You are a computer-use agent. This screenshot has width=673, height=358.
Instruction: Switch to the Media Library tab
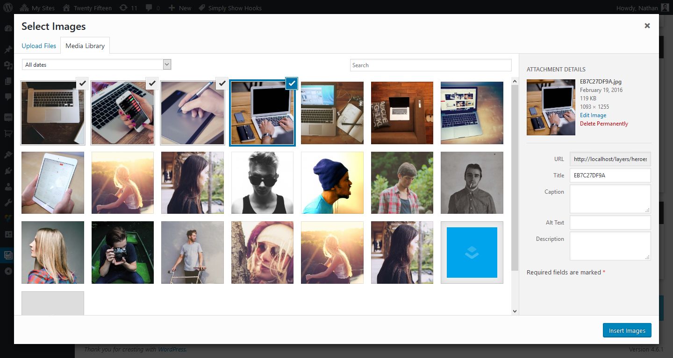pos(85,46)
